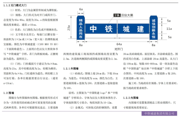Click the footer '中铁城建集团有限公司'
Screen dimensions: 182x120
click(159, 113)
